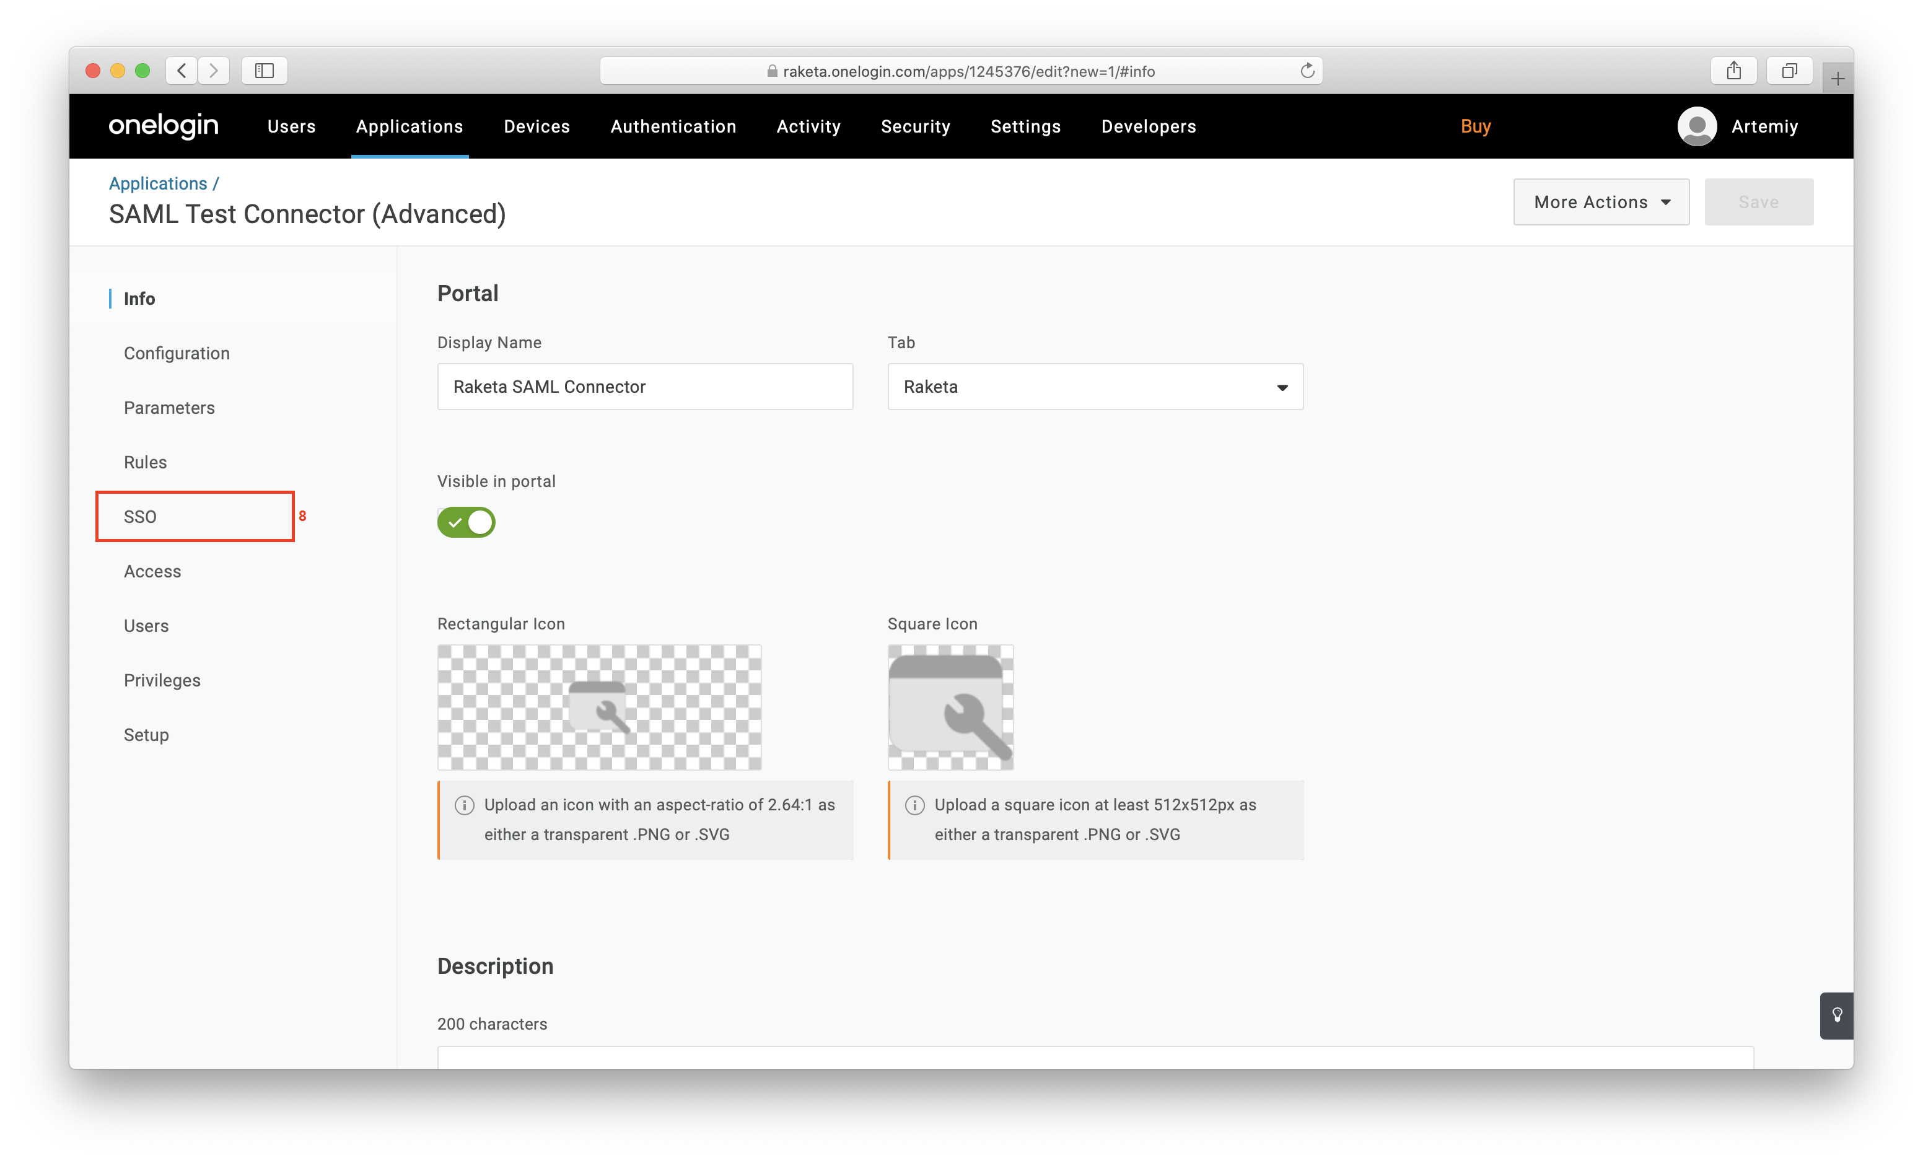Reload the page with refresh icon
This screenshot has width=1923, height=1161.
pyautogui.click(x=1307, y=71)
